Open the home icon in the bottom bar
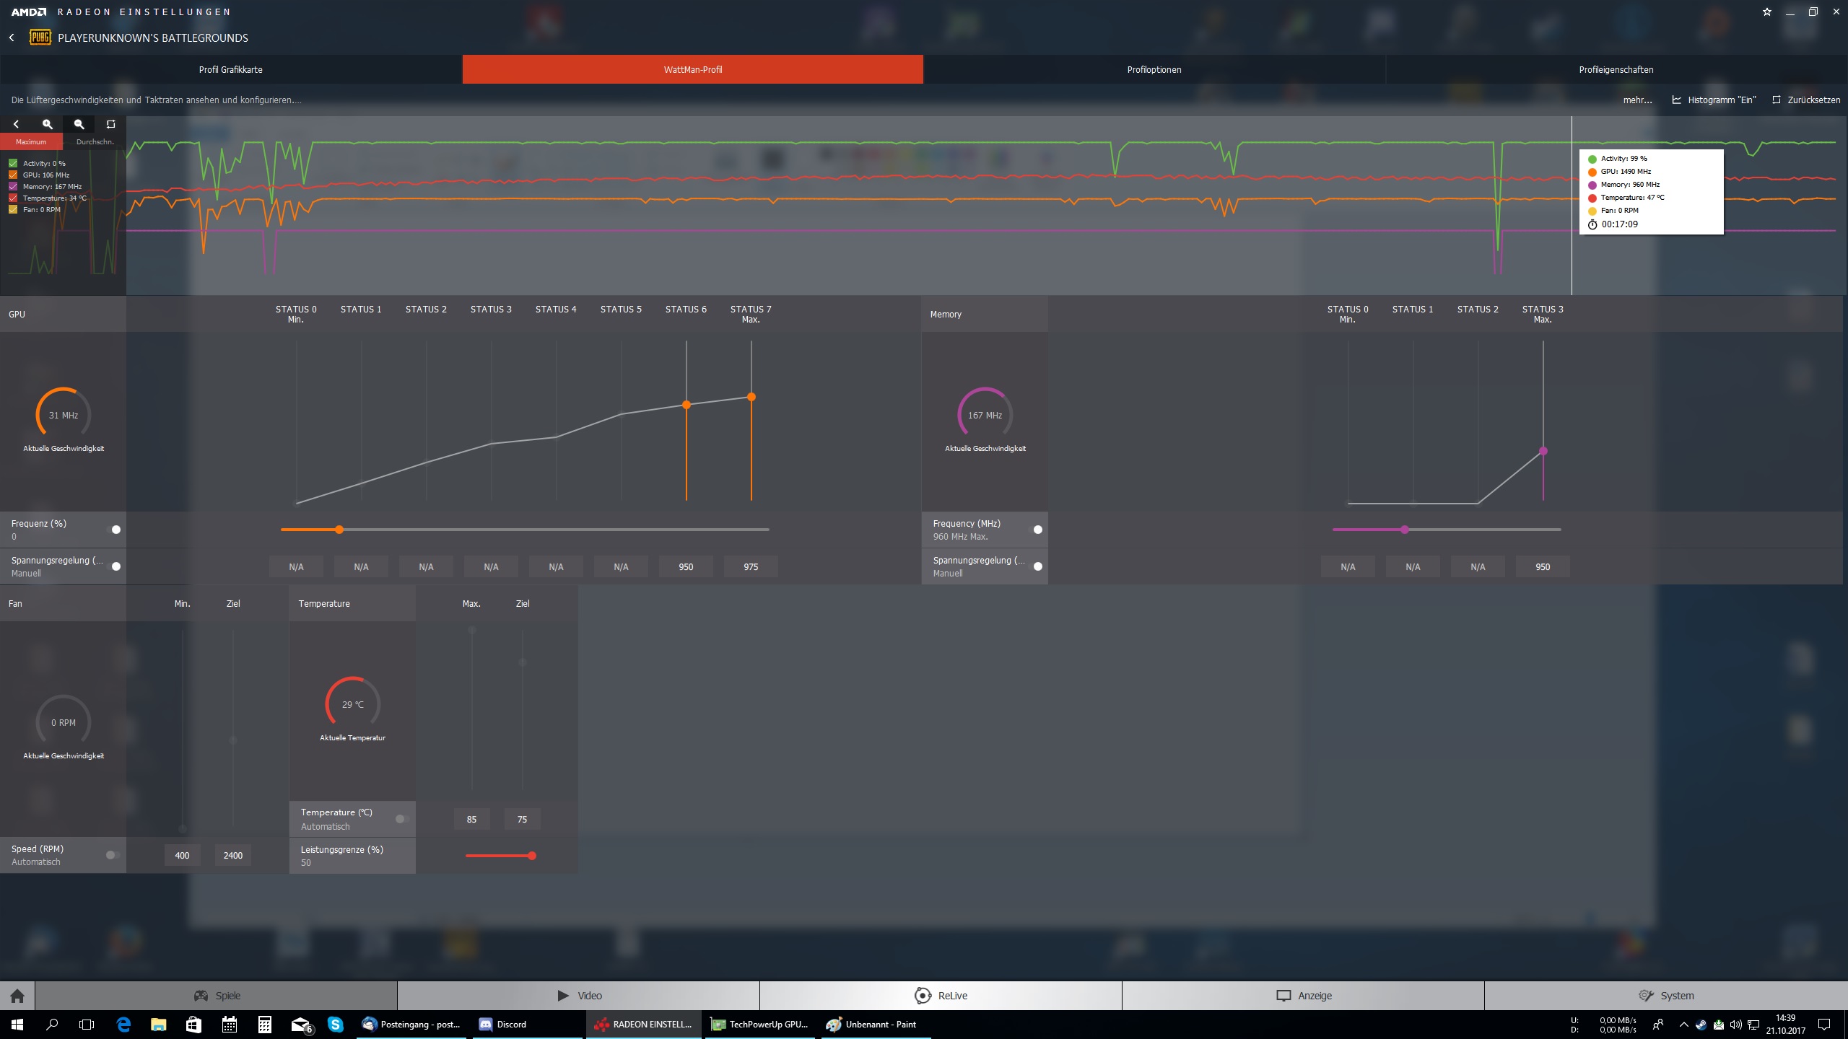This screenshot has height=1039, width=1848. click(x=17, y=996)
